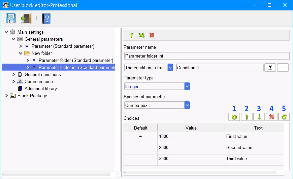Delete choice with red X button 4
This screenshot has width=293, height=179.
coord(272,117)
